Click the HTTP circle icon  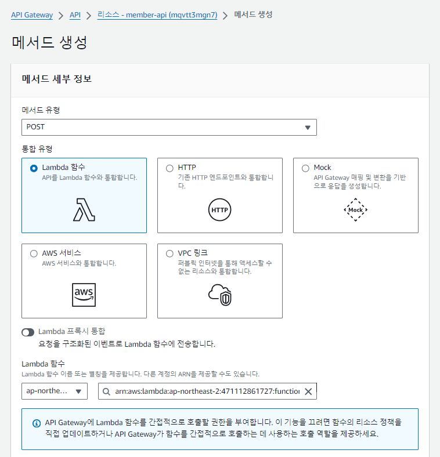click(x=219, y=209)
